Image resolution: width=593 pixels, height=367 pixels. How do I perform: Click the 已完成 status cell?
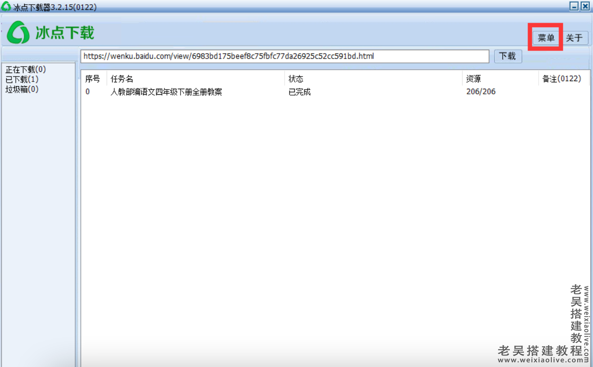pos(299,92)
